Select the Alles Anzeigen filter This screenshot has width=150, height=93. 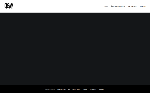[x=50, y=89]
